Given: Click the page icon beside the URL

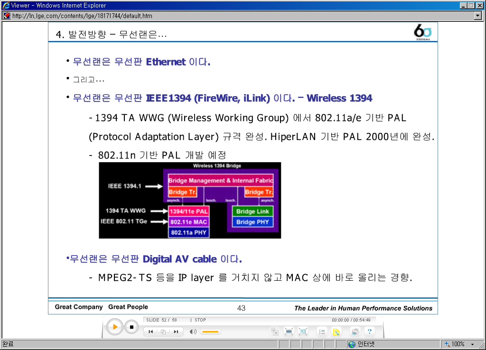Looking at the screenshot, I should [x=7, y=16].
